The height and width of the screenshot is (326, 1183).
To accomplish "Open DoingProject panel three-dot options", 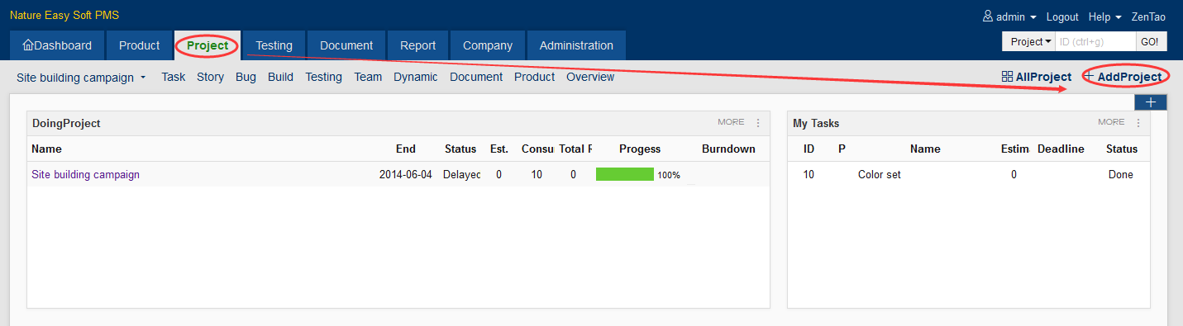I will (x=758, y=123).
